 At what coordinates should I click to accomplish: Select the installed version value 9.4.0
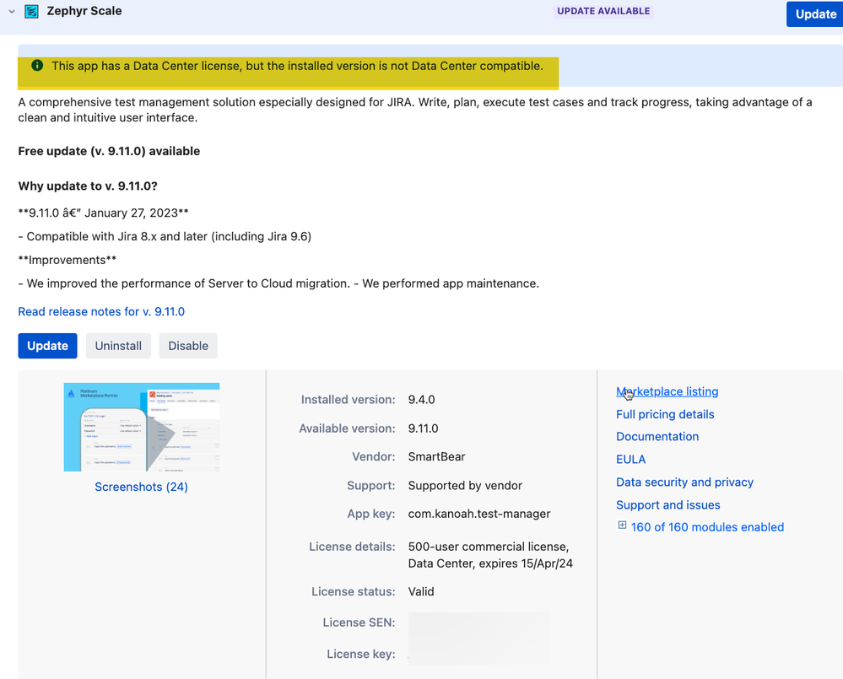pyautogui.click(x=422, y=400)
